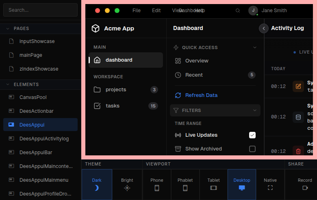The image size is (317, 200).
Task: Enable the Show Archived checkbox
Action: coord(252,149)
